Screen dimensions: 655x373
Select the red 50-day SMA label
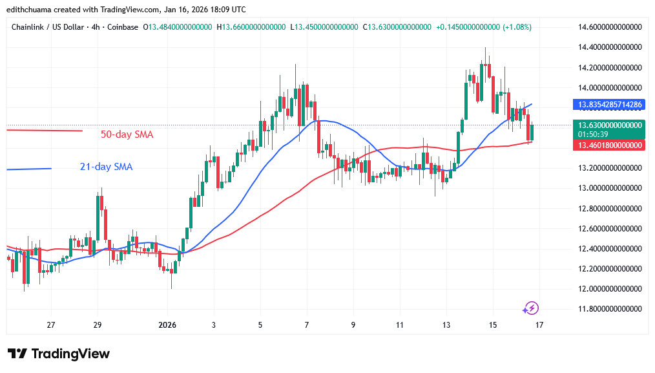pyautogui.click(x=127, y=134)
